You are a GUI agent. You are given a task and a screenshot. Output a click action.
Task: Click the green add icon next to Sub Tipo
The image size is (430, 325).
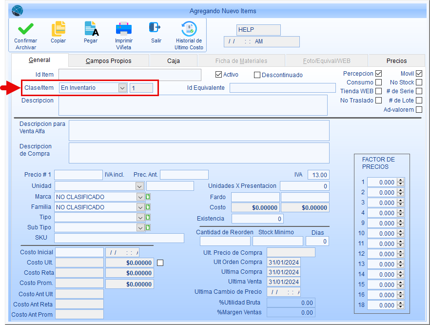click(148, 227)
